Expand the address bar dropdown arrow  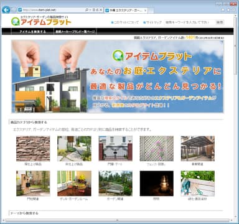click(x=90, y=10)
